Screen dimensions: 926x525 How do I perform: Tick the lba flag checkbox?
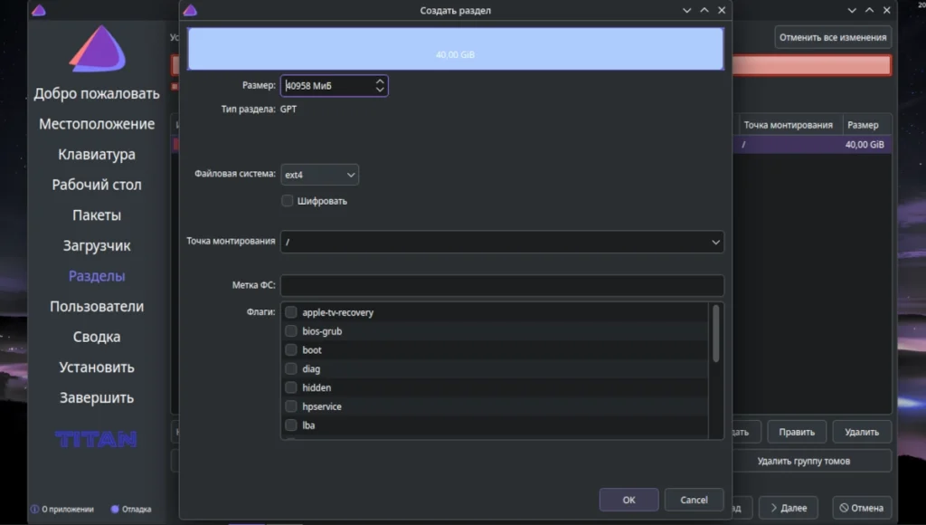click(x=290, y=425)
